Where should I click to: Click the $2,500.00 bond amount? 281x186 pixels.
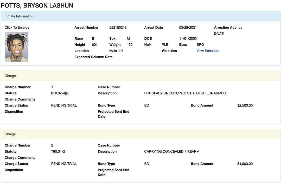(245, 105)
